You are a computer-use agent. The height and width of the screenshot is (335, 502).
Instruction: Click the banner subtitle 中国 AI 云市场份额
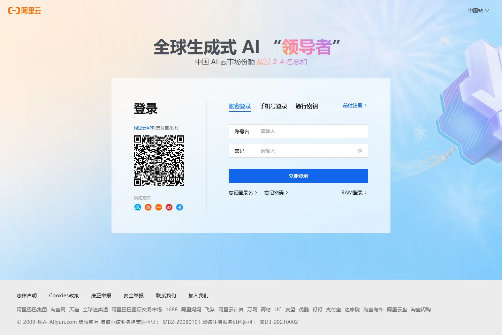coord(225,62)
